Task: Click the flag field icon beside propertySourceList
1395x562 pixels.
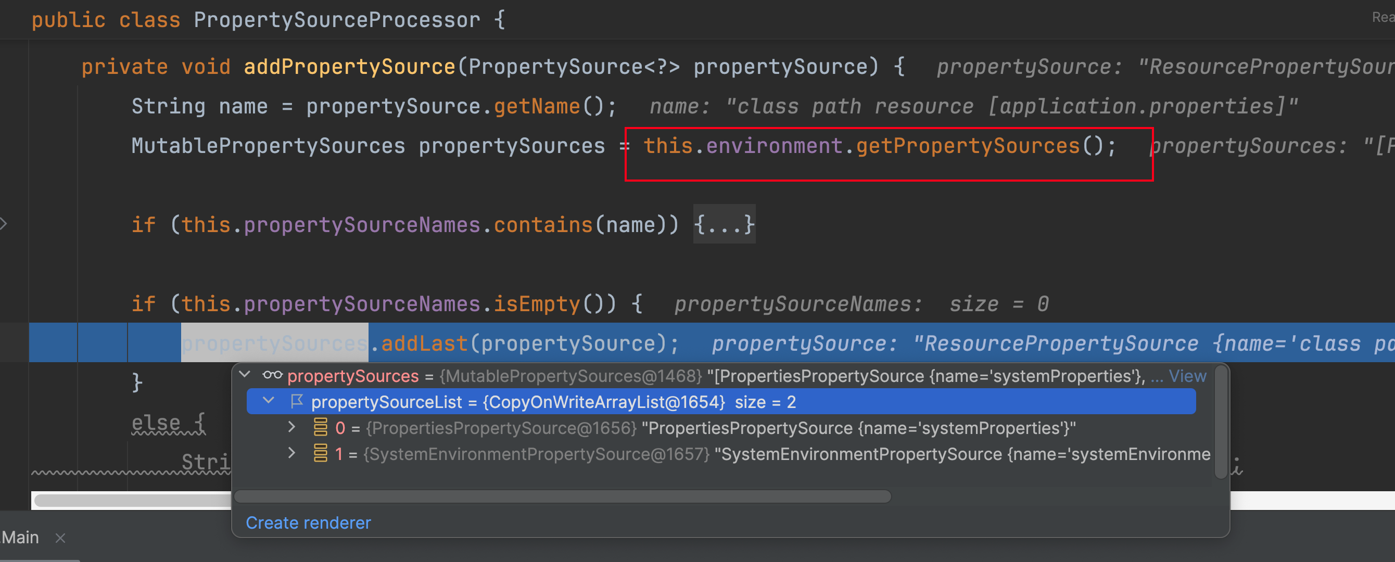Action: click(x=297, y=401)
